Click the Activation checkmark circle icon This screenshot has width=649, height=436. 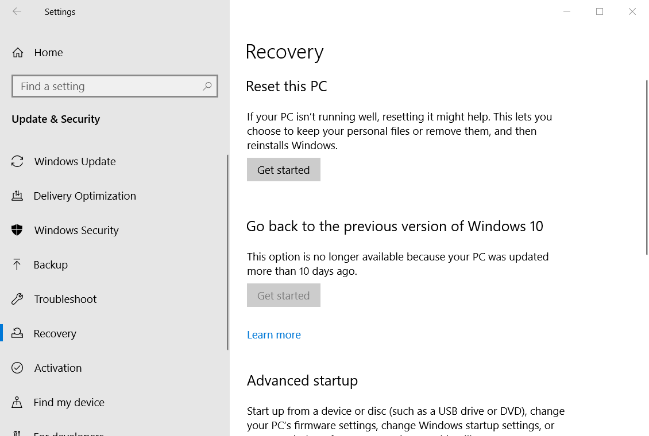click(x=17, y=368)
